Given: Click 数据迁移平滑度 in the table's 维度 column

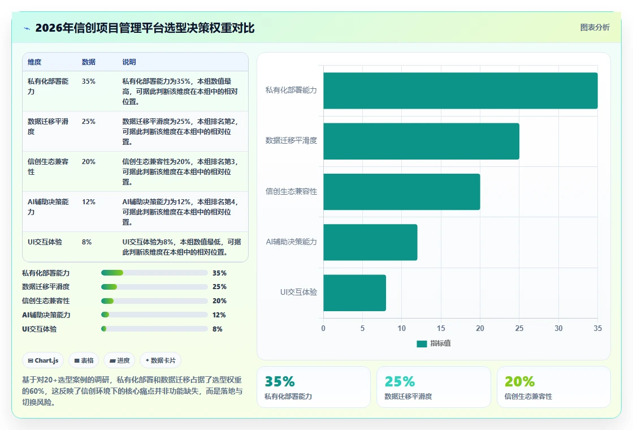Looking at the screenshot, I should 48,127.
